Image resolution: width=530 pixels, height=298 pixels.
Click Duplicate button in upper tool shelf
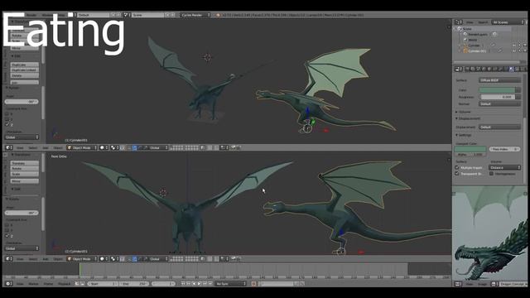pyautogui.click(x=25, y=65)
